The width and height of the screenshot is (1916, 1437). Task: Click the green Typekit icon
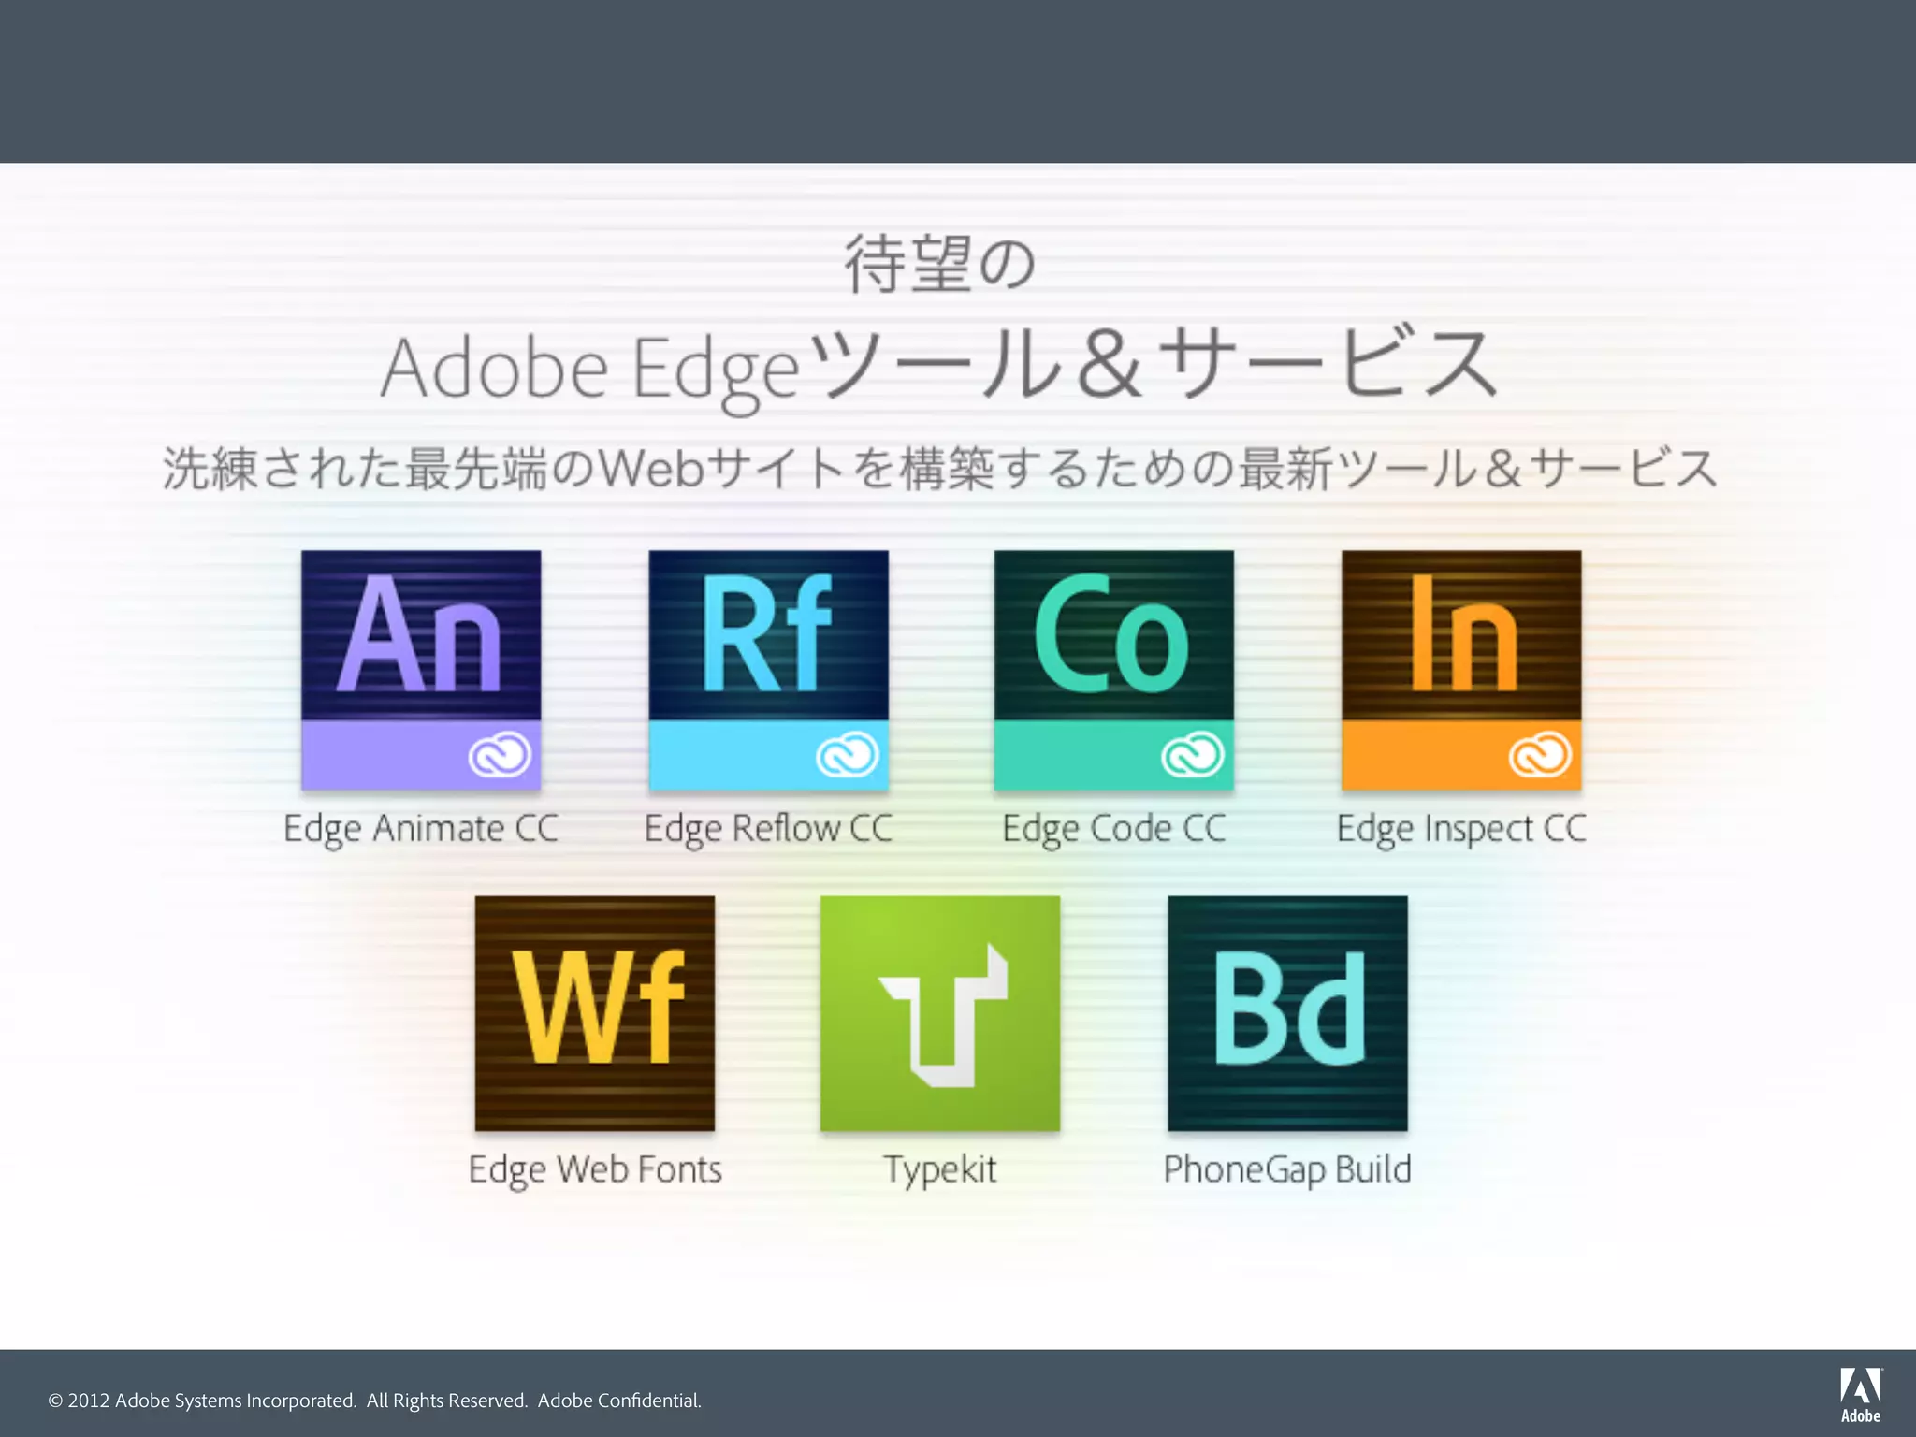pyautogui.click(x=940, y=1013)
